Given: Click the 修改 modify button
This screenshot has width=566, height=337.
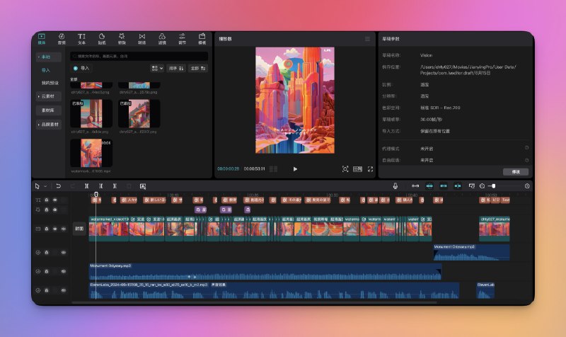Looking at the screenshot, I should click(516, 172).
